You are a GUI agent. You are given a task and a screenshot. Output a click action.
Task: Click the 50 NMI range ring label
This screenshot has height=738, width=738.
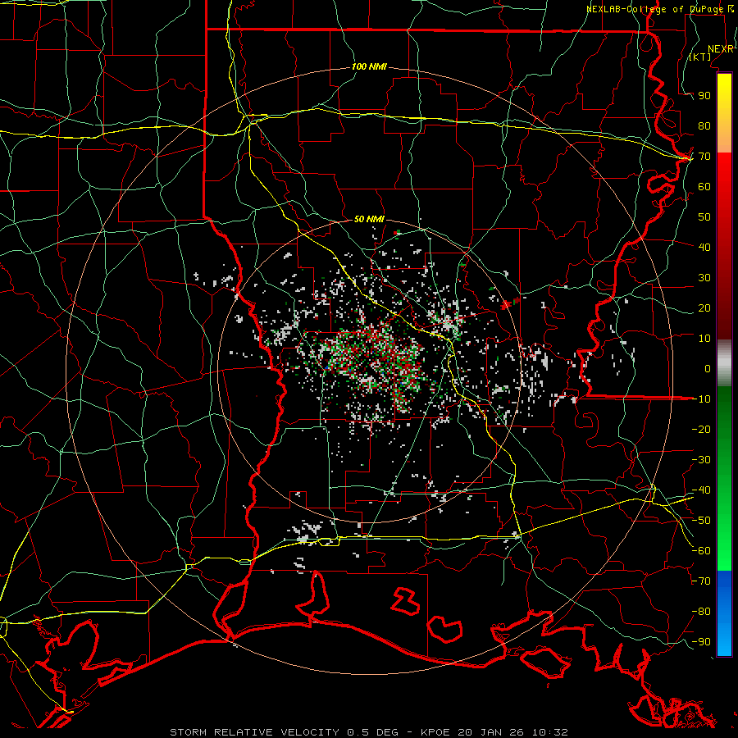click(x=369, y=219)
